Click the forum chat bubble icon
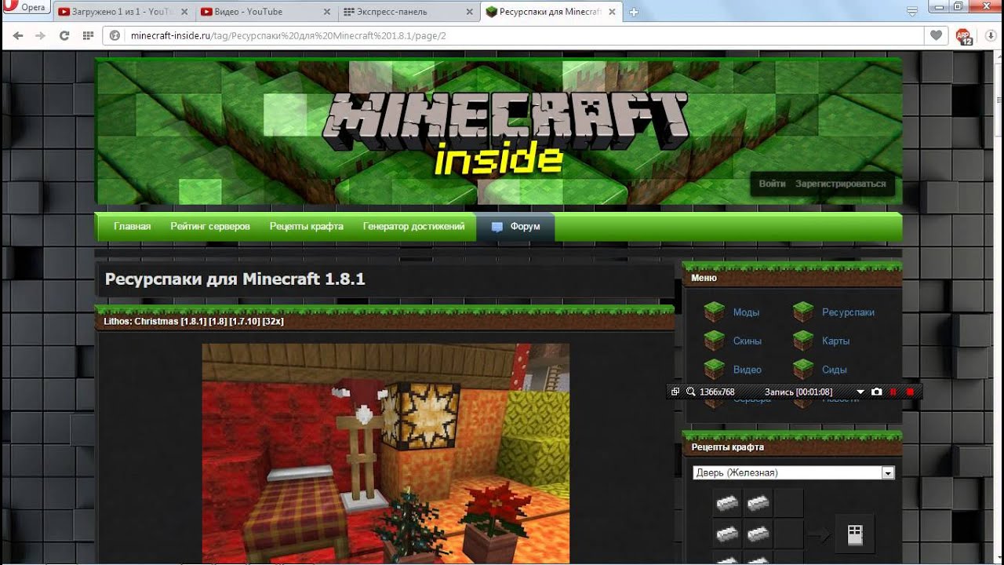The image size is (1004, 565). [497, 227]
